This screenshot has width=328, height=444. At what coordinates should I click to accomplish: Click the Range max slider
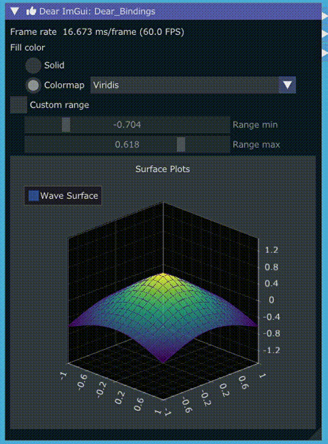click(x=127, y=145)
